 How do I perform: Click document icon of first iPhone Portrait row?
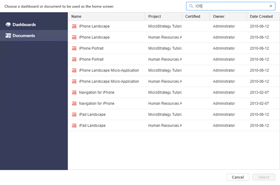click(x=74, y=48)
